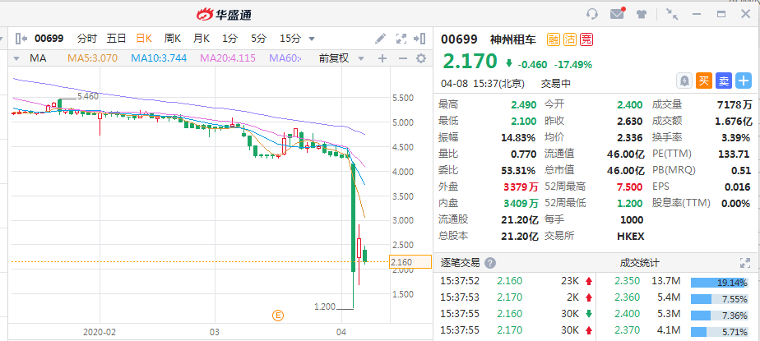Click the 5.71% volume bar

719,332
